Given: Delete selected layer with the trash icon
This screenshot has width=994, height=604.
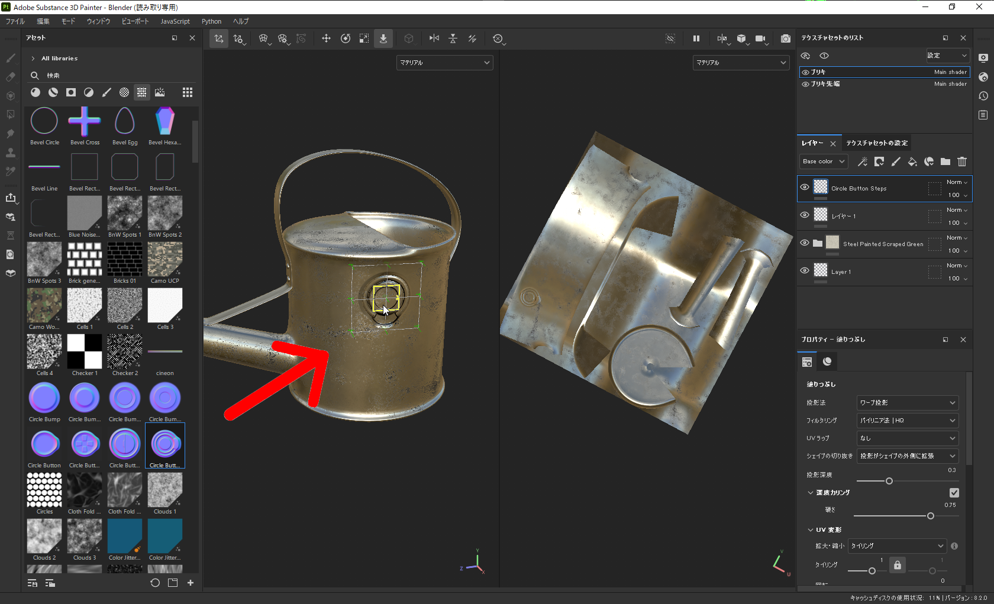Looking at the screenshot, I should coord(962,162).
